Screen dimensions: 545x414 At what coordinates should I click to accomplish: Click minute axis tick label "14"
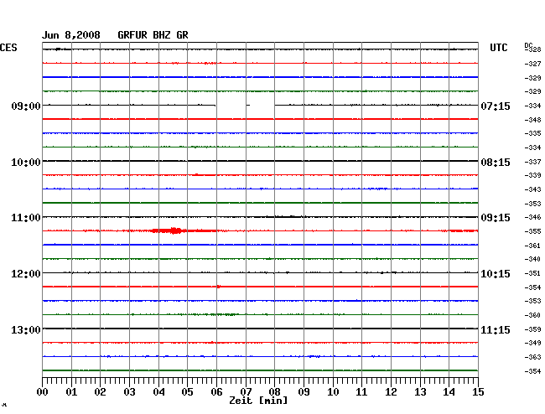[449, 392]
